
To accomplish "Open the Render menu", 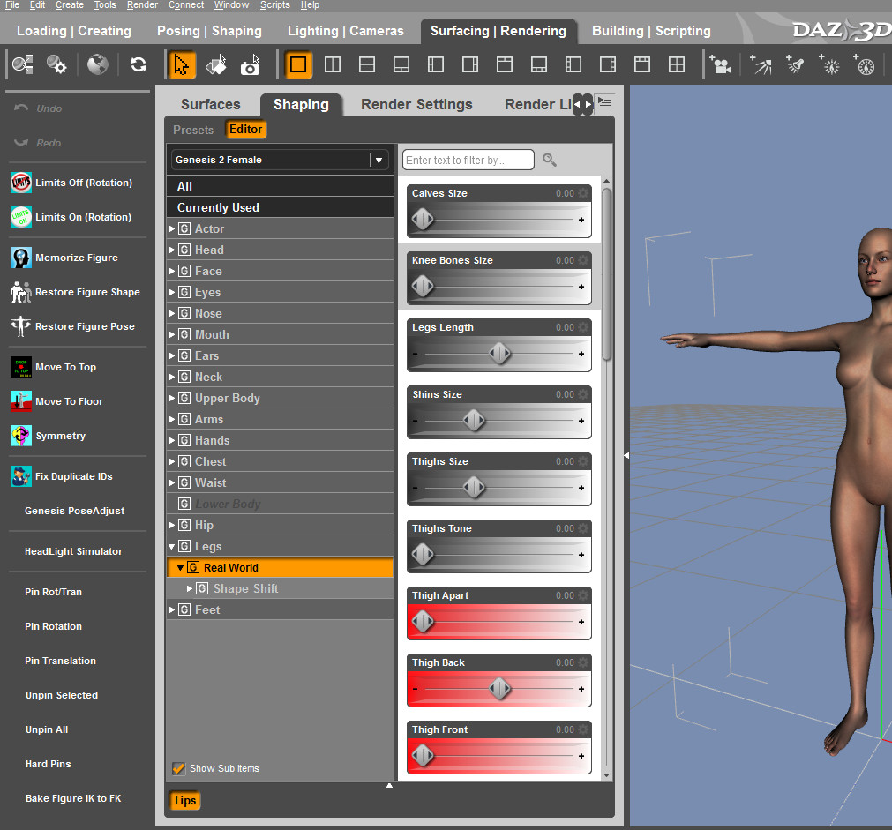I will 142,5.
